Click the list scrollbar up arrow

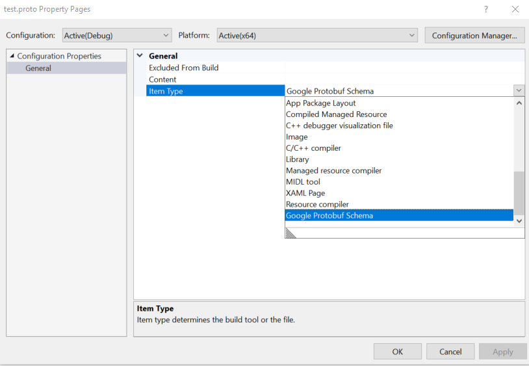pyautogui.click(x=519, y=103)
